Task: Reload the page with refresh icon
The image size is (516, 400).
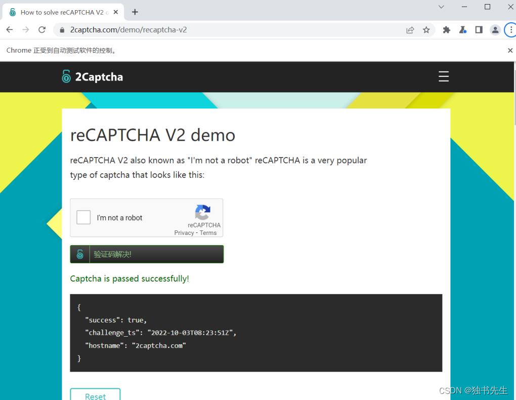Action: pos(42,30)
